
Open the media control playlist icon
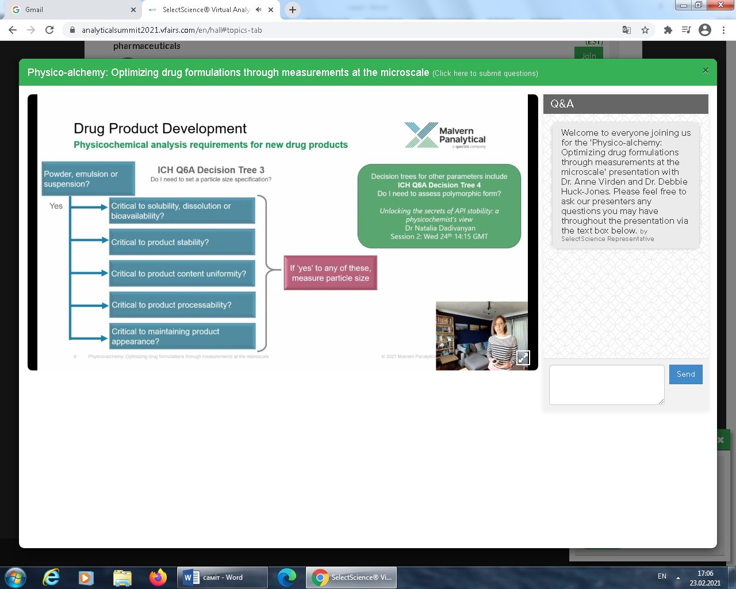tap(686, 30)
